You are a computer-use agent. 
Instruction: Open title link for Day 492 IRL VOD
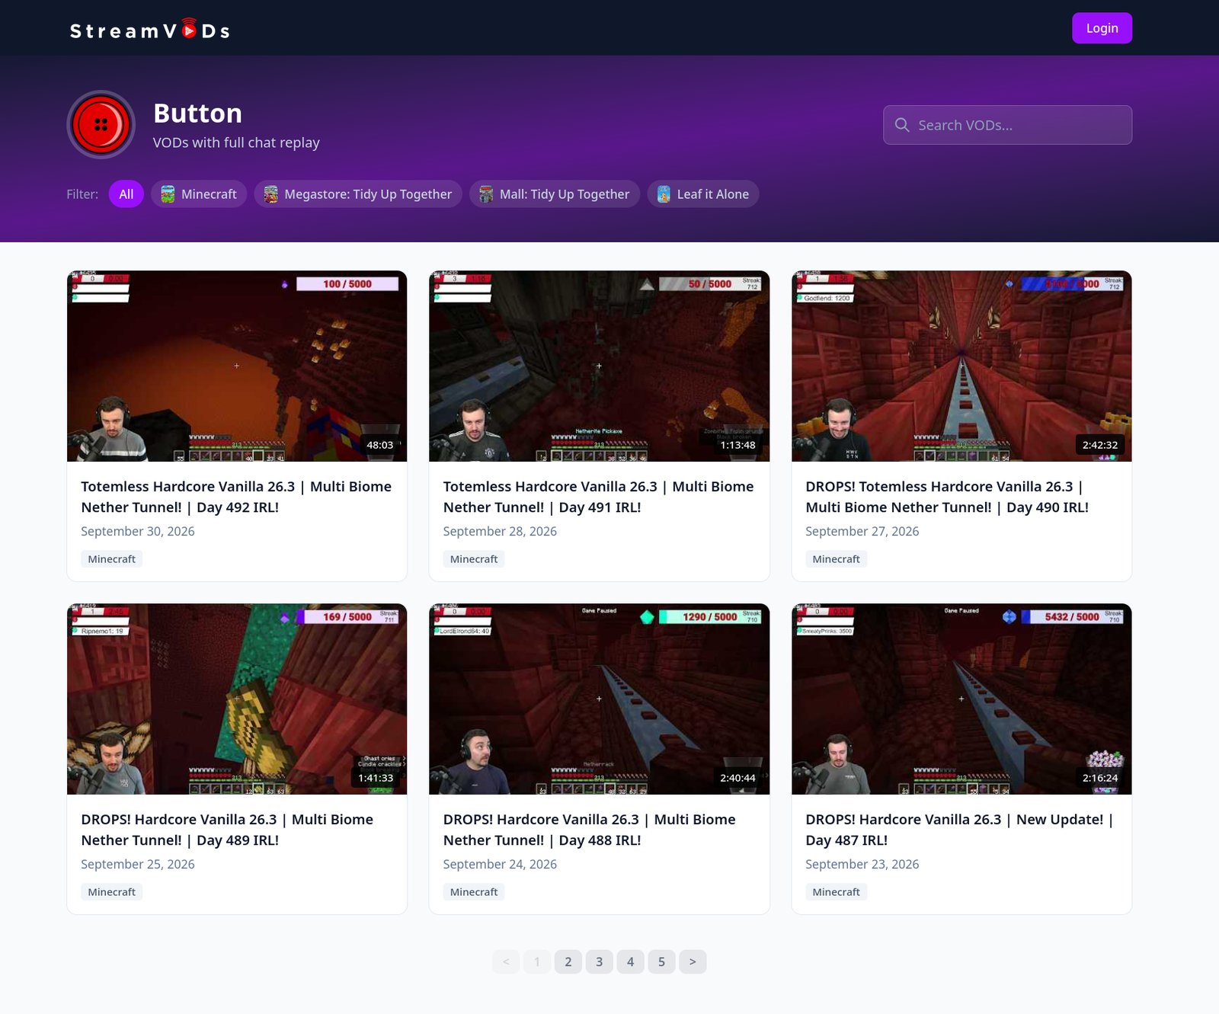(236, 497)
